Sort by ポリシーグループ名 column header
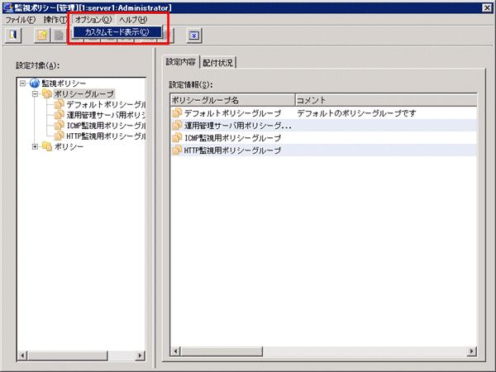The image size is (496, 372). [231, 100]
